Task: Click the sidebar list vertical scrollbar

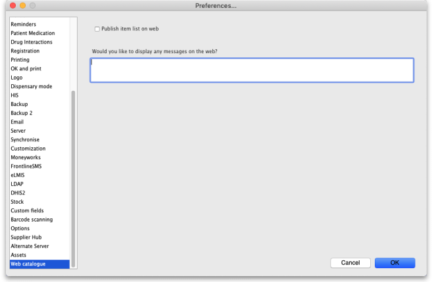Action: click(x=73, y=177)
